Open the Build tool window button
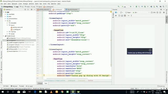168x94 pixels. point(22,86)
